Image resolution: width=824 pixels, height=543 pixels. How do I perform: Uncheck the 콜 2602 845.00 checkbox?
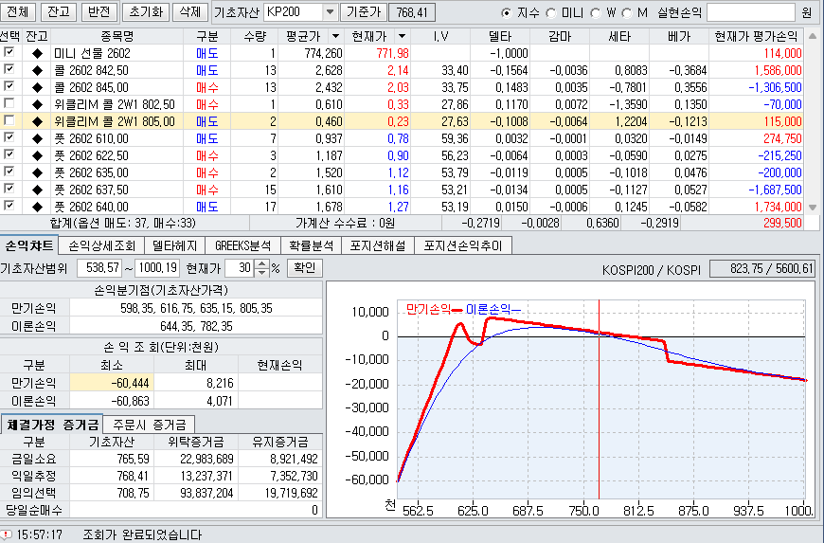(x=9, y=86)
